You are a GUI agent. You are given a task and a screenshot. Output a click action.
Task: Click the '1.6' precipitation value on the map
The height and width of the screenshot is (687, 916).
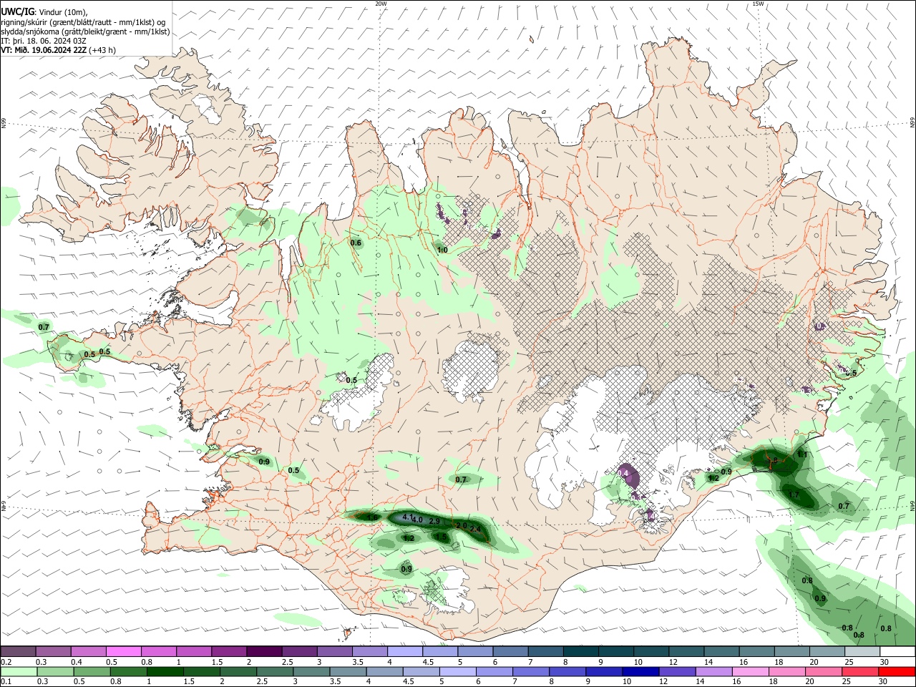click(372, 517)
